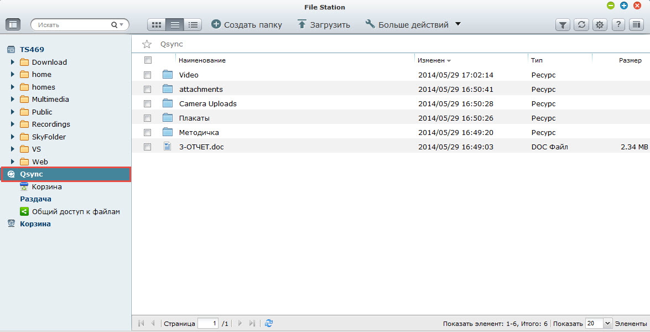Toggle the left sidebar panel button

tap(13, 25)
